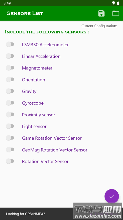Enable Game Rotation Vector Sensor switch
Viewport: 123px width, 220px height.
pos(10,138)
